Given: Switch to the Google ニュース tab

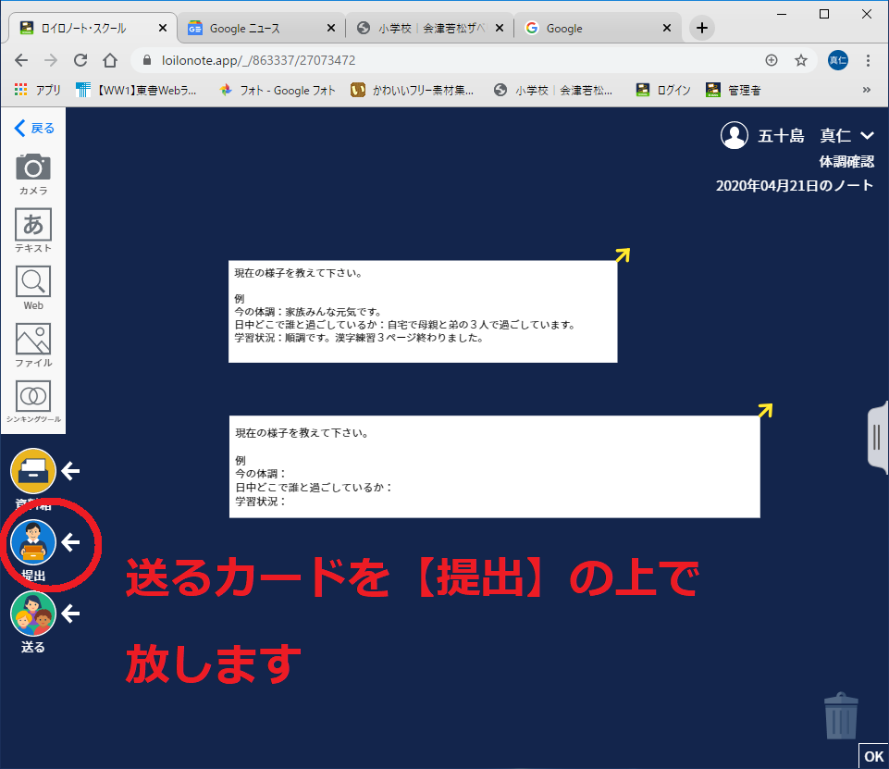Looking at the screenshot, I should pyautogui.click(x=258, y=28).
